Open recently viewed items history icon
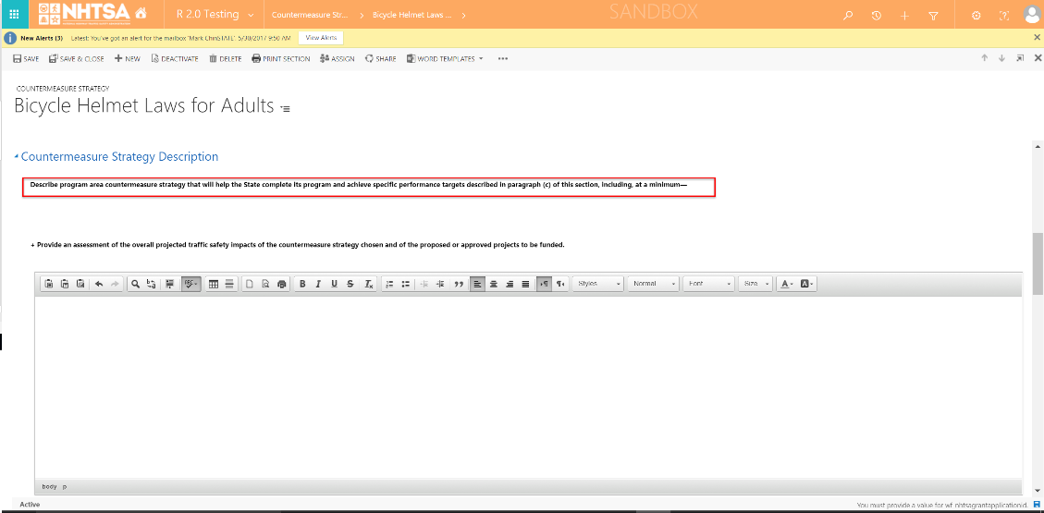This screenshot has width=1044, height=513. [x=877, y=16]
